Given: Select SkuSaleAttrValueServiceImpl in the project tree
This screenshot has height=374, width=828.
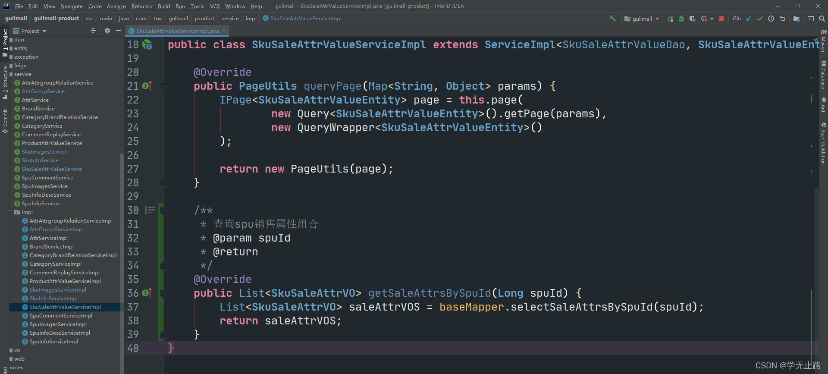Looking at the screenshot, I should [65, 307].
